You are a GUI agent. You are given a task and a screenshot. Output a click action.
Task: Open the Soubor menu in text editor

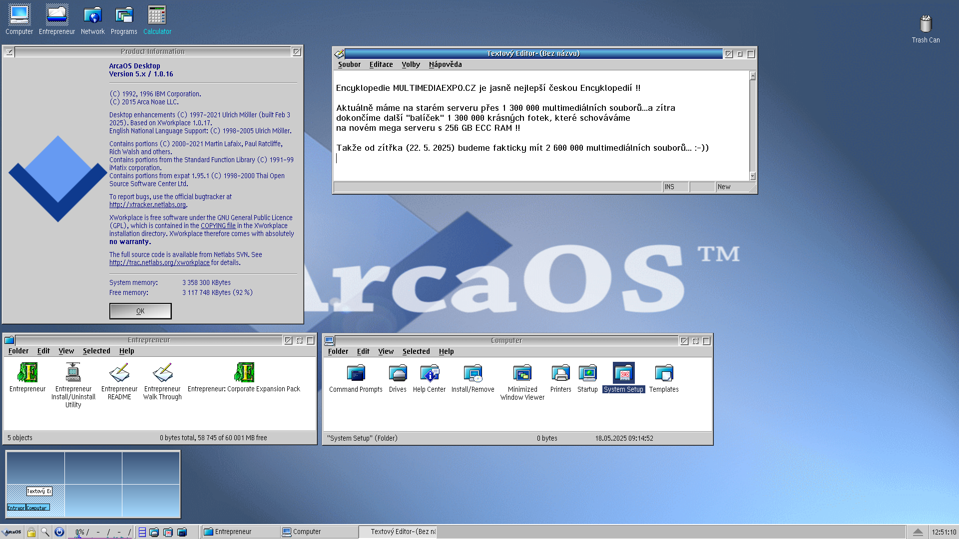pos(349,64)
